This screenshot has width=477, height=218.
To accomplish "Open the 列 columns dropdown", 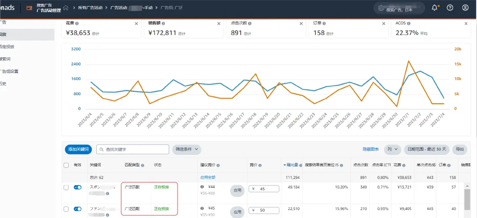I will (x=393, y=149).
